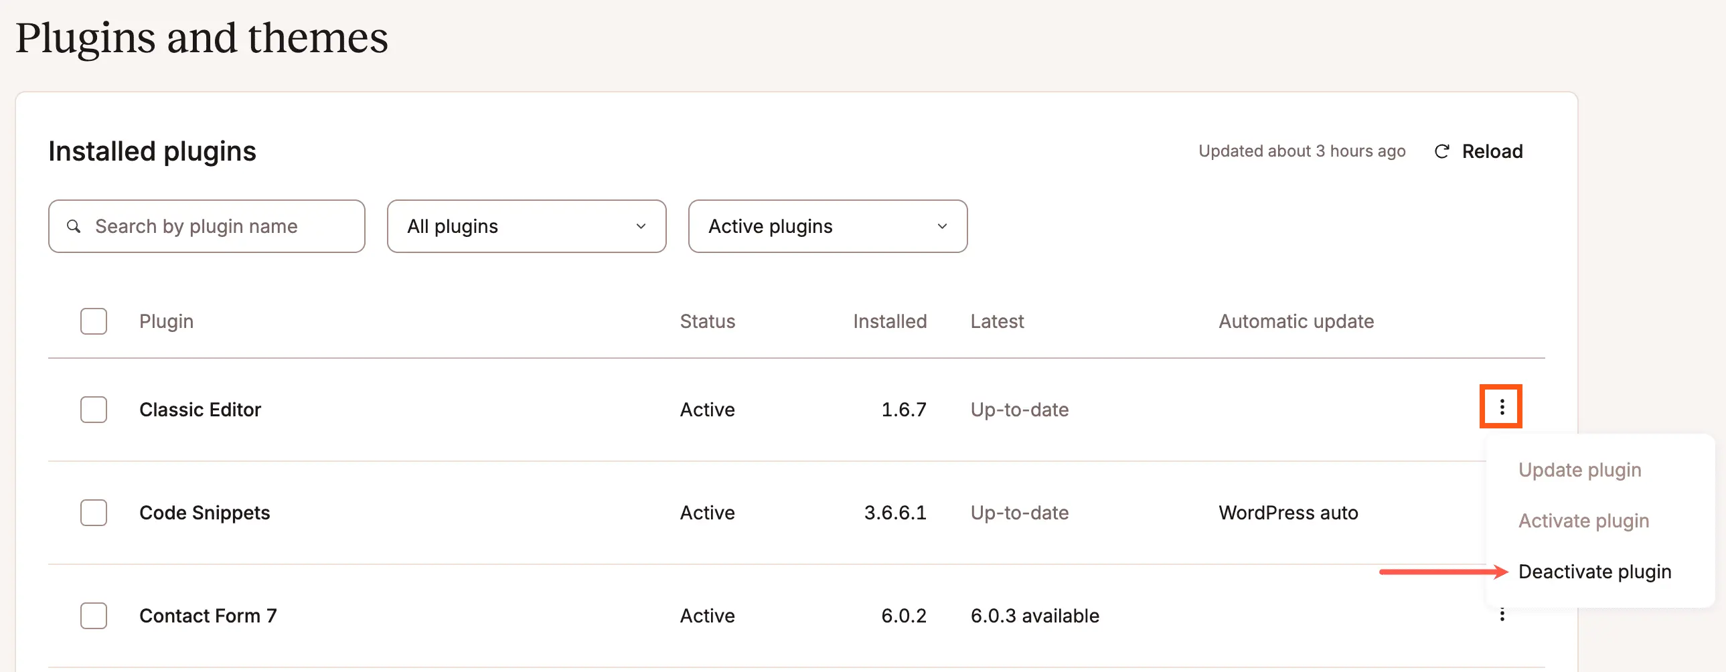The height and width of the screenshot is (672, 1726).
Task: Open the All plugins dropdown
Action: (527, 226)
